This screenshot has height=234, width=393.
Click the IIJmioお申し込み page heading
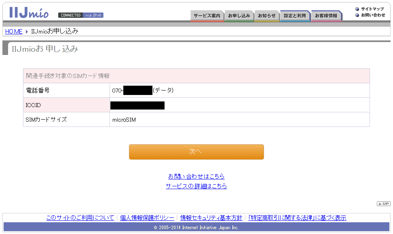45,49
